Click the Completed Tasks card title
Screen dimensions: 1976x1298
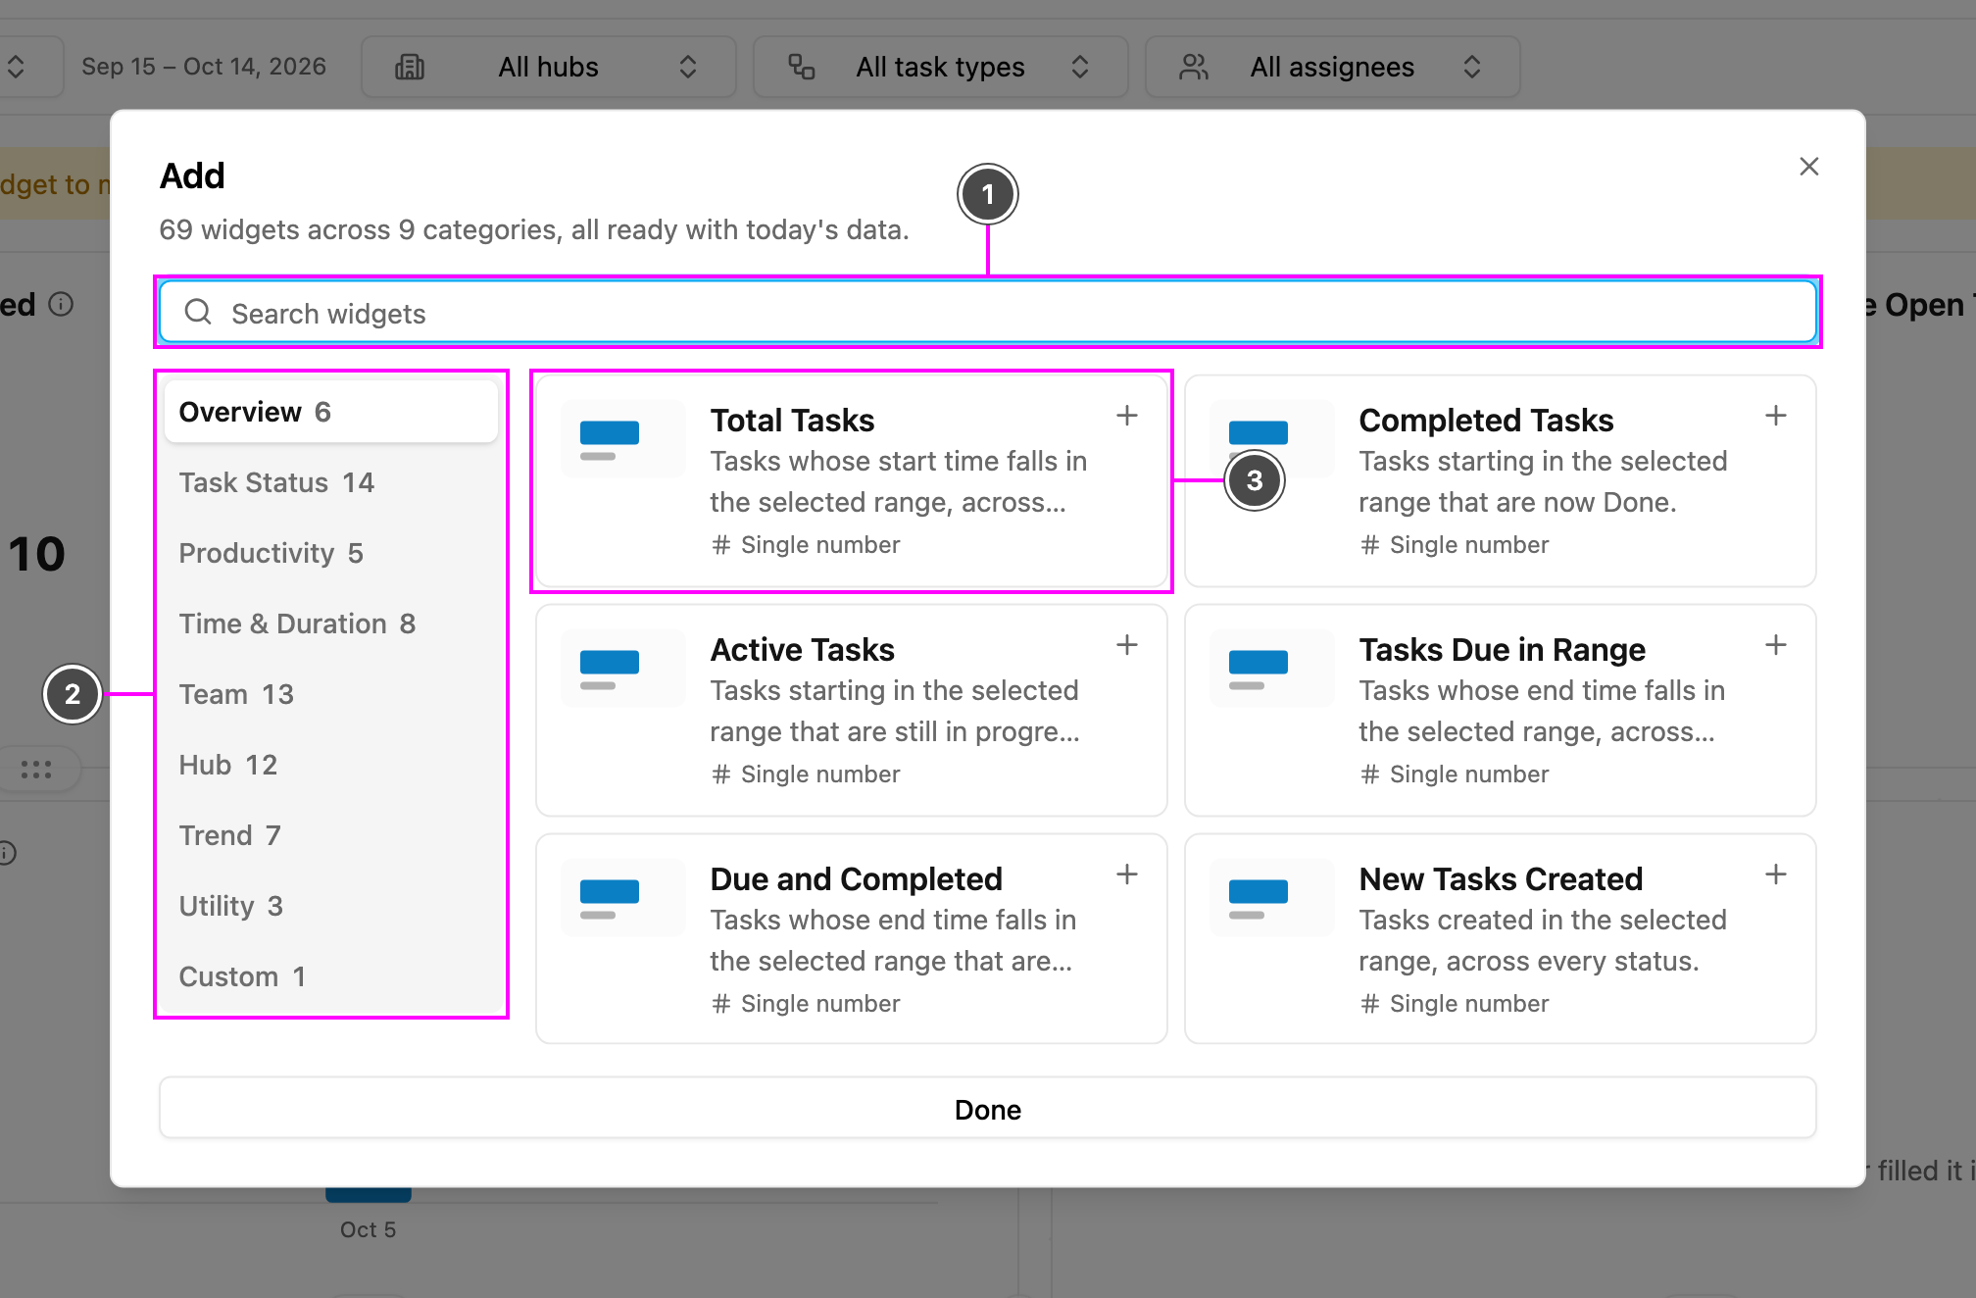click(1486, 420)
